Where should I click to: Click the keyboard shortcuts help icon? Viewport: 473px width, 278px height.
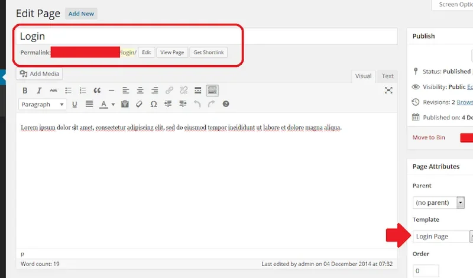(226, 105)
